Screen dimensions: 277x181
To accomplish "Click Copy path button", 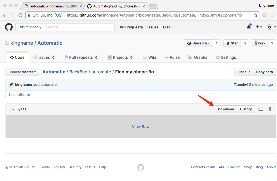I will 265,72.
